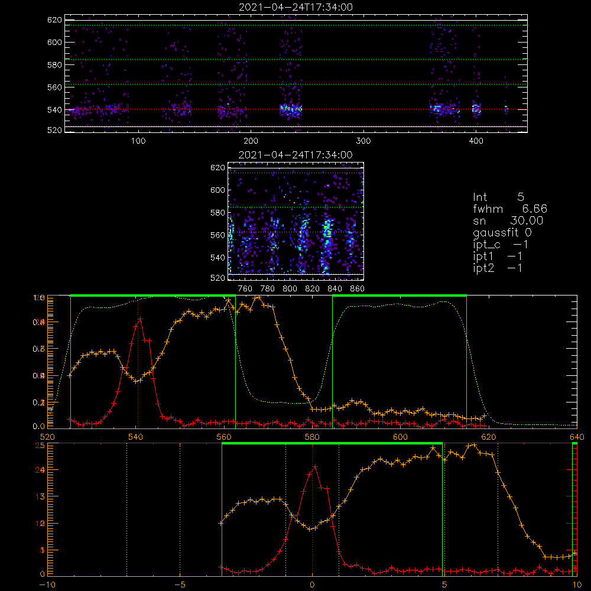The height and width of the screenshot is (591, 591).
Task: Click the middle image title 2021-04-24T17:34:00
Action: (295, 155)
